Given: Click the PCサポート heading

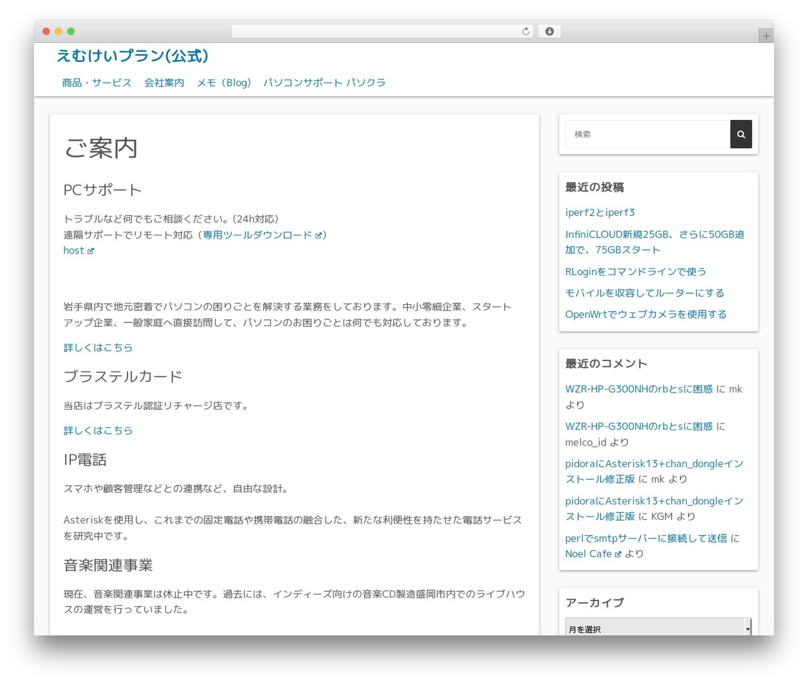Looking at the screenshot, I should tap(102, 190).
